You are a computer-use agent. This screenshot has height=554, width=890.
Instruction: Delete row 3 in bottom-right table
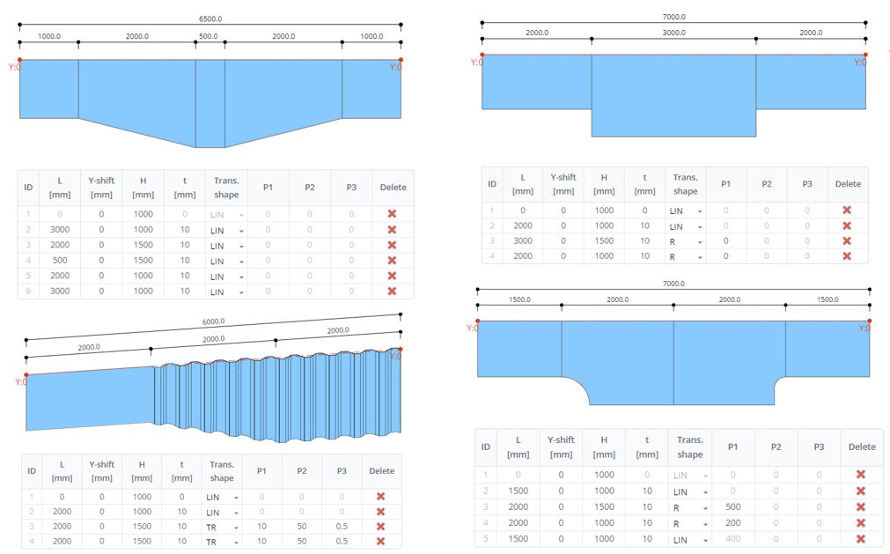pos(861,507)
